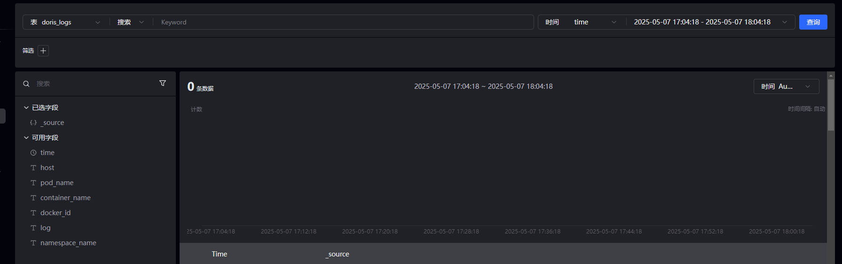Image resolution: width=842 pixels, height=264 pixels.
Task: Add a filter with the plus button
Action: (43, 51)
